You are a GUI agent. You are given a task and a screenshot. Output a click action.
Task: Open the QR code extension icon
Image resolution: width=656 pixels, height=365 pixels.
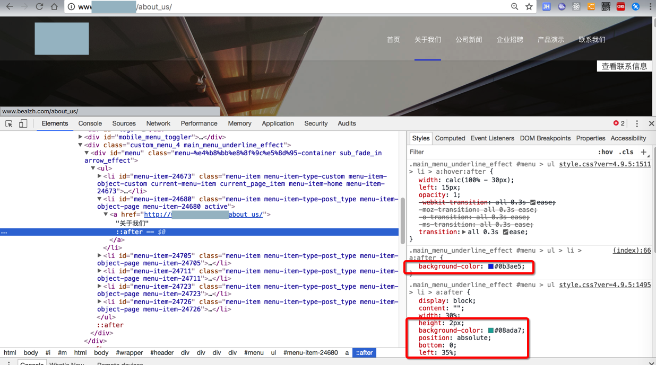point(606,7)
